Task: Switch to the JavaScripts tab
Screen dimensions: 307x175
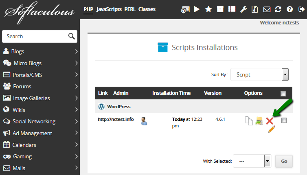Action: coord(109,9)
